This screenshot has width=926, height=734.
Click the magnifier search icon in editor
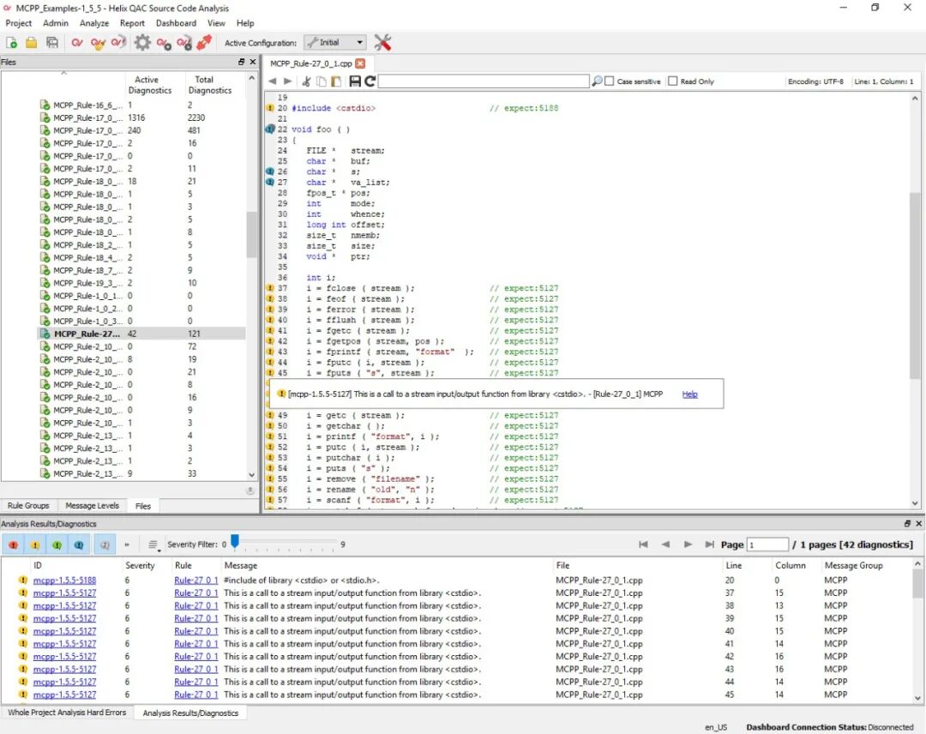597,81
